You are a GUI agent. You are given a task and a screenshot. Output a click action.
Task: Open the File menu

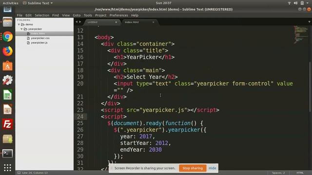click(19, 15)
